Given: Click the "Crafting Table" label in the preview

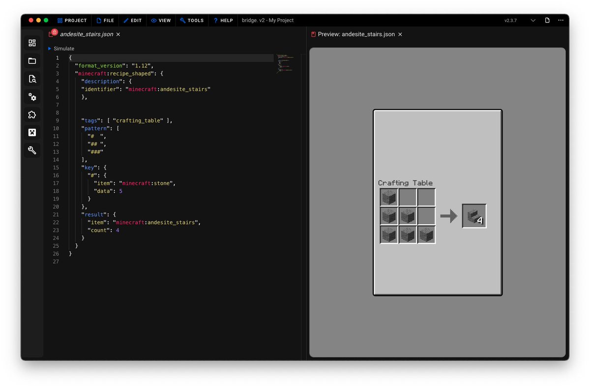Looking at the screenshot, I should tap(406, 183).
